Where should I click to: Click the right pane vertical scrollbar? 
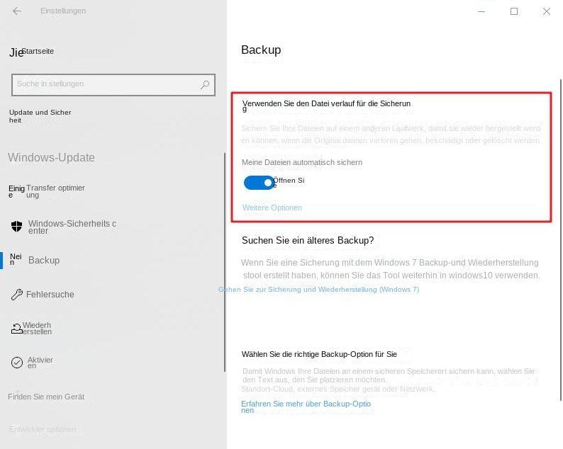[x=560, y=239]
